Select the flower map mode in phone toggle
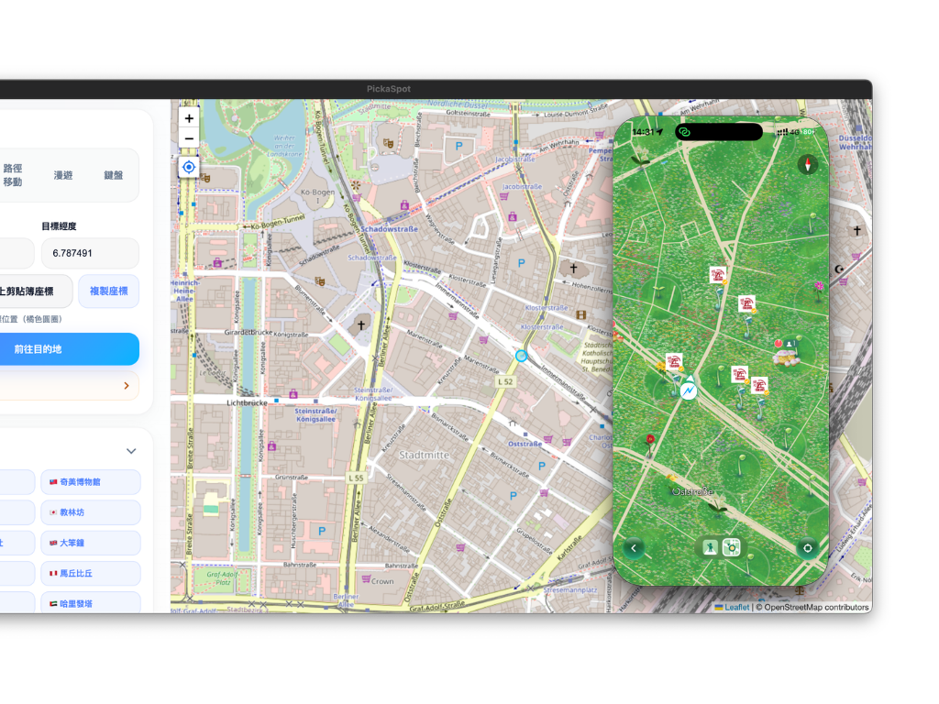 (x=731, y=548)
